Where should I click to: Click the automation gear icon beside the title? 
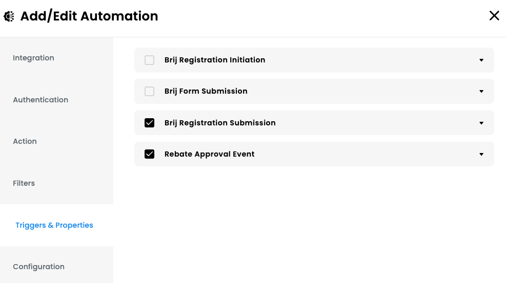tap(9, 16)
